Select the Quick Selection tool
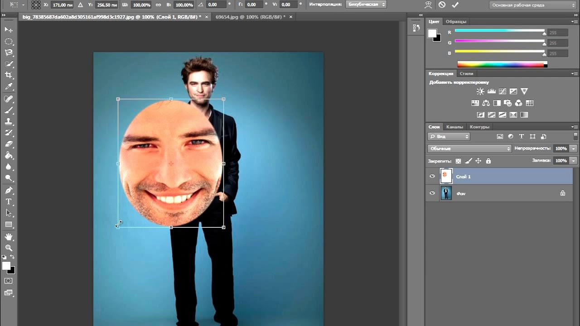This screenshot has height=326, width=580. (x=9, y=64)
